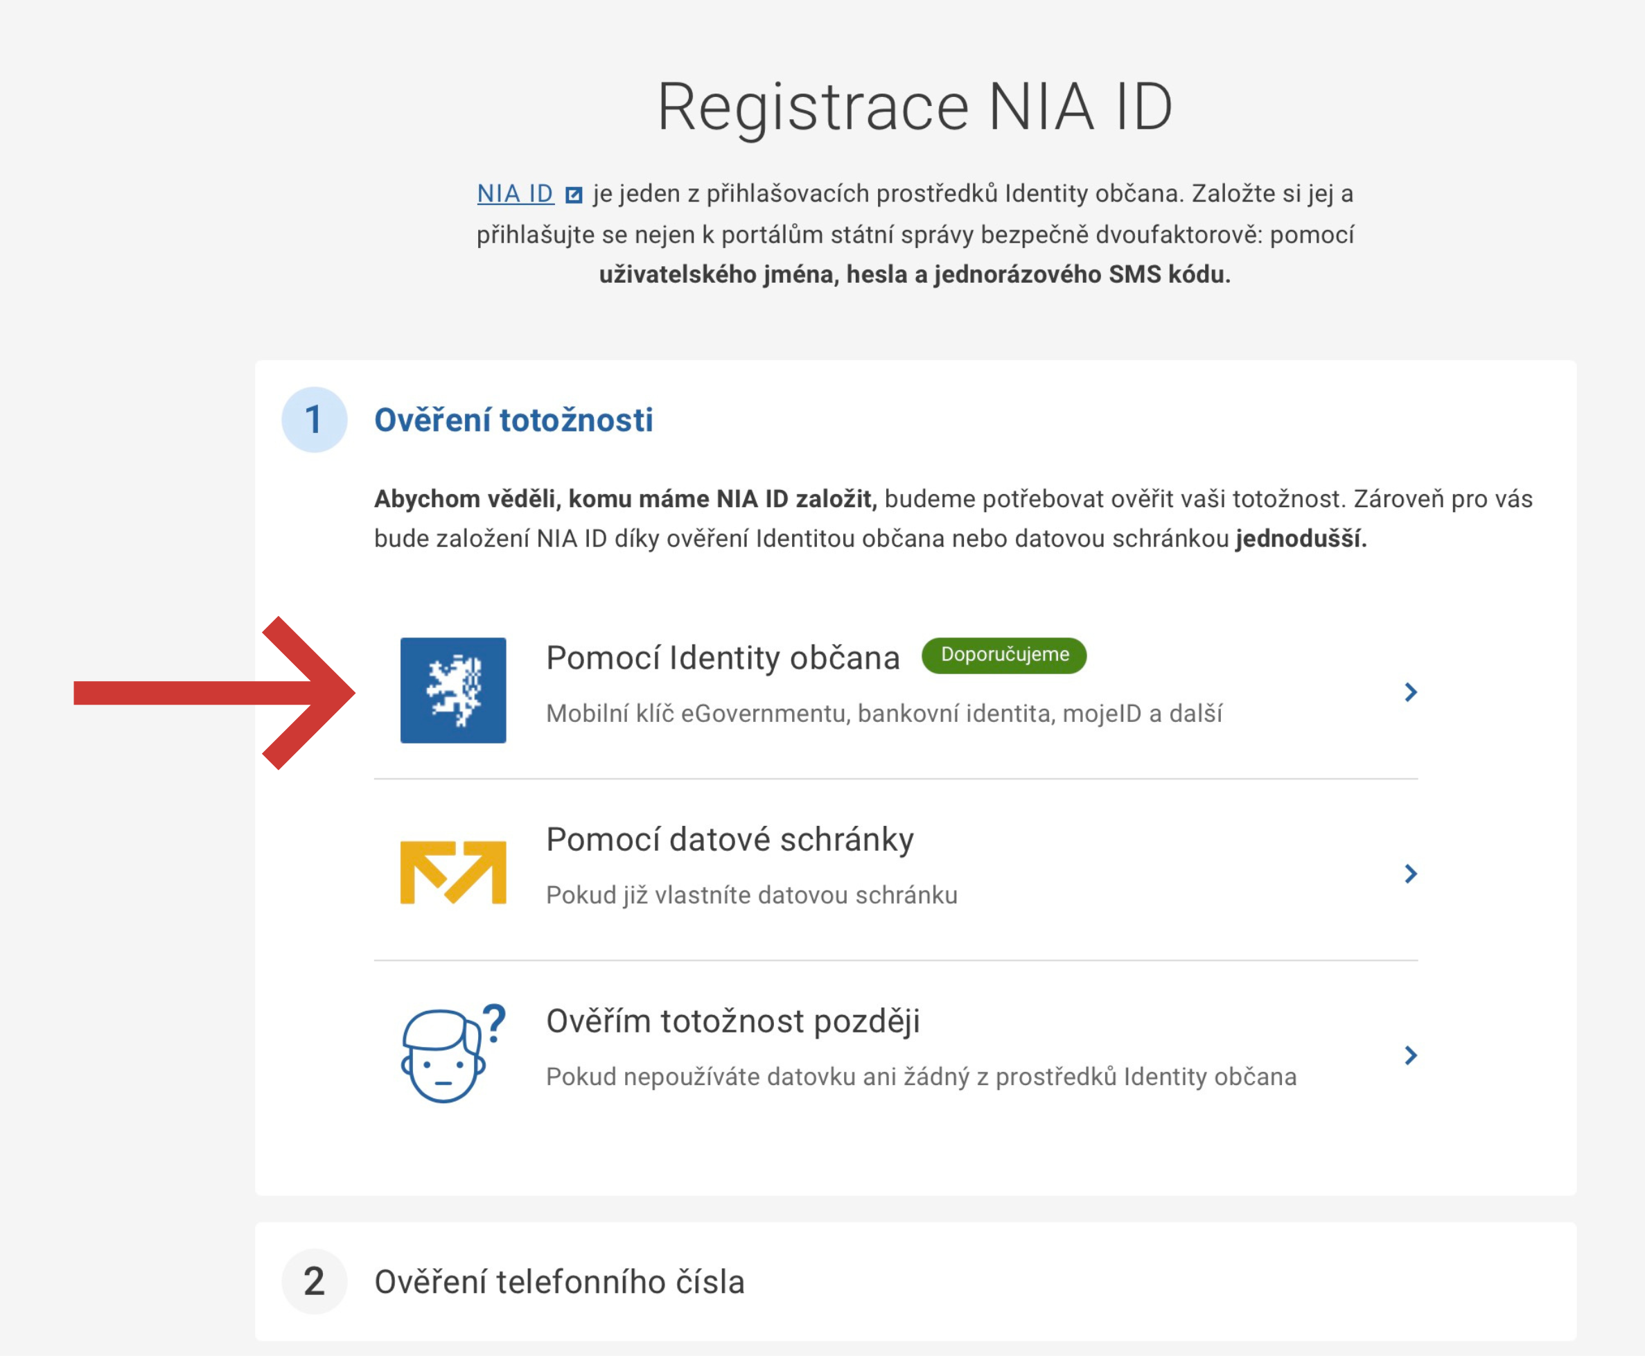Click the red arrow pointing at Identity občana
This screenshot has width=1645, height=1356.
(215, 693)
